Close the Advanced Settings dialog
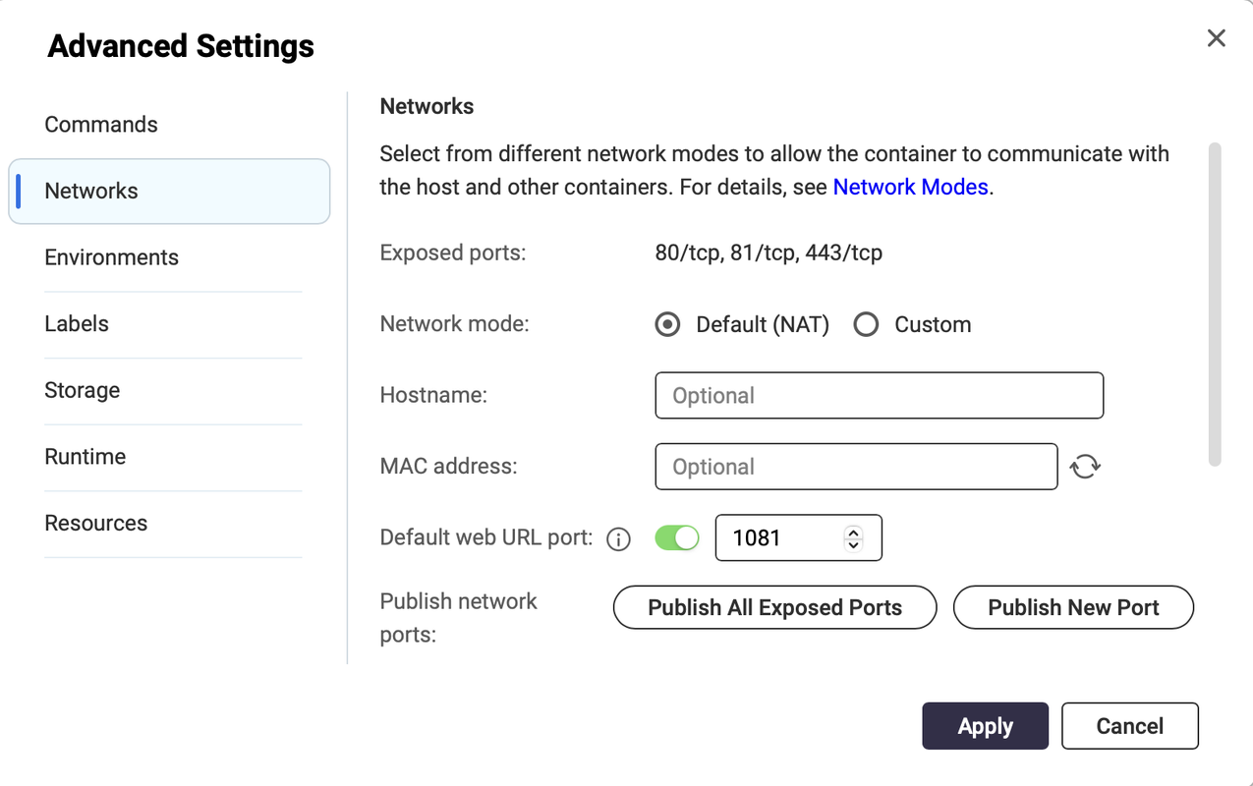The height and width of the screenshot is (786, 1253). click(1216, 38)
